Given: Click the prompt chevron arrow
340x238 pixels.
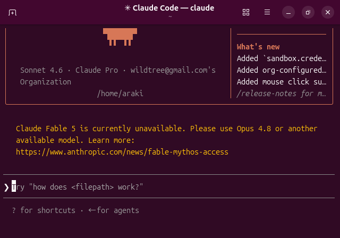Looking at the screenshot, I should click(x=6, y=188).
